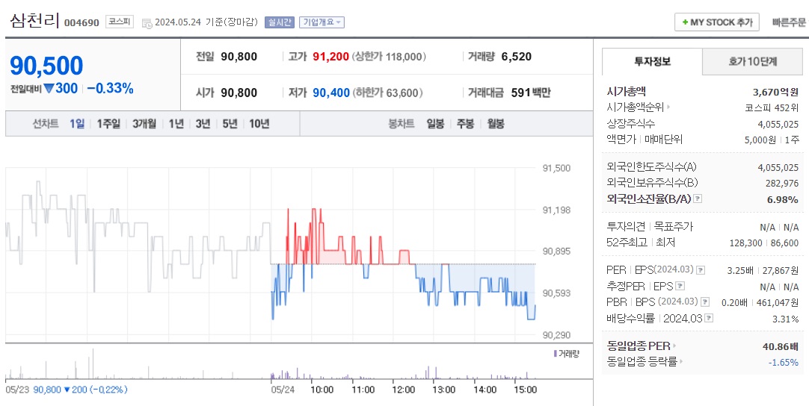Click the blue down triangle beside 300
809x406 pixels.
click(x=49, y=89)
